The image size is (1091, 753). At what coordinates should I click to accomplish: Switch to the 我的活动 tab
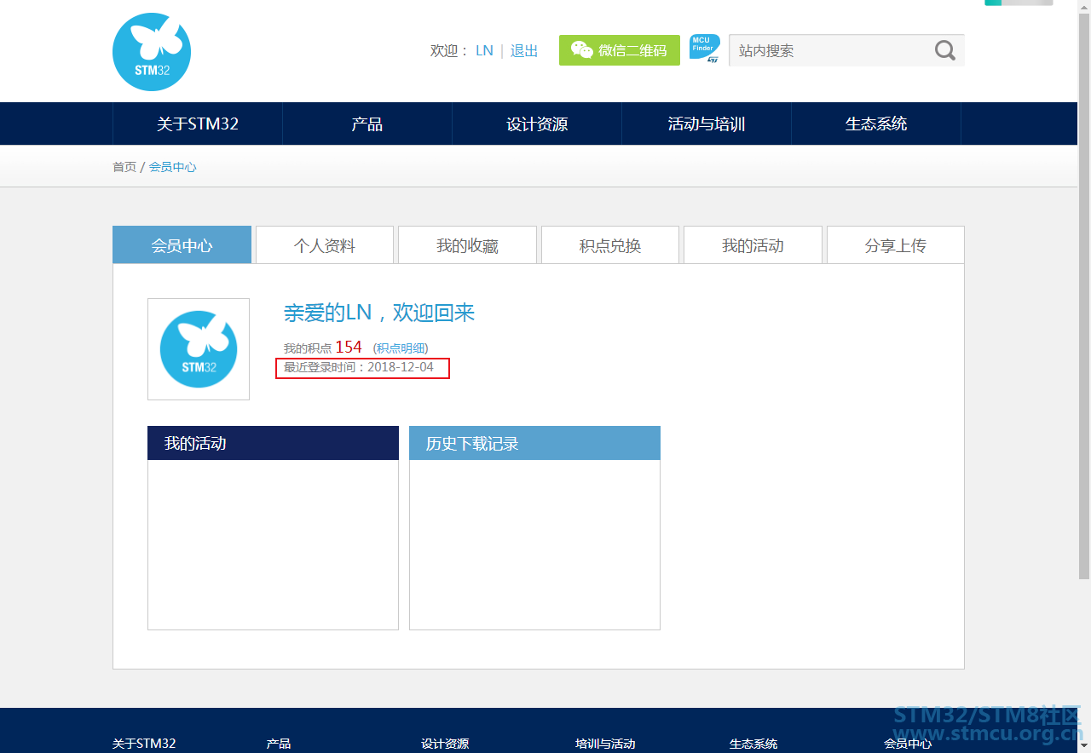point(753,245)
